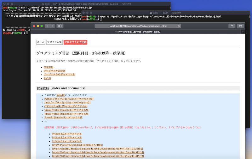Go back with Safari's back arrow
The height and width of the screenshot is (159, 252).
(x=48, y=26)
